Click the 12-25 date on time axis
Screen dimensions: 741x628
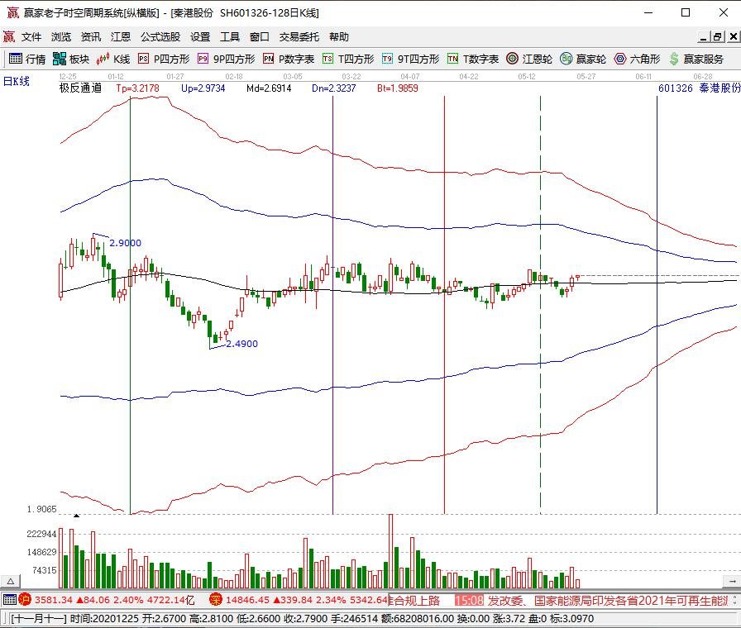(x=68, y=77)
